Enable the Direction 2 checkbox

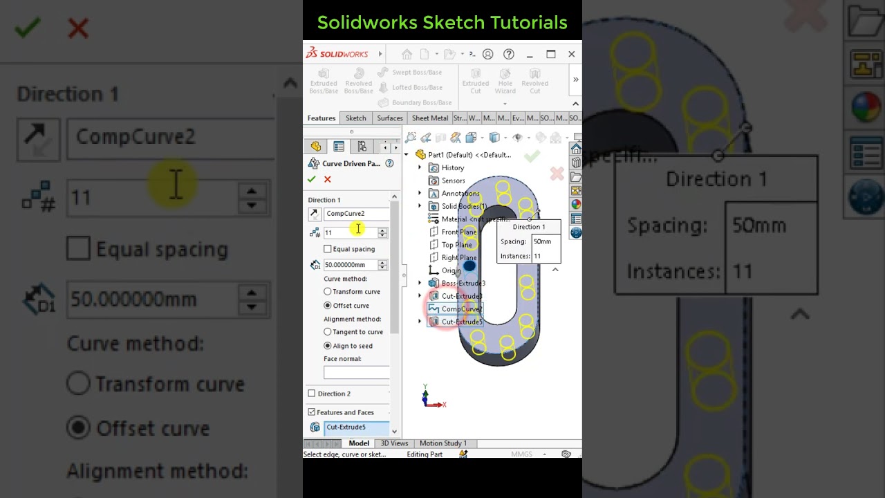pyautogui.click(x=312, y=394)
